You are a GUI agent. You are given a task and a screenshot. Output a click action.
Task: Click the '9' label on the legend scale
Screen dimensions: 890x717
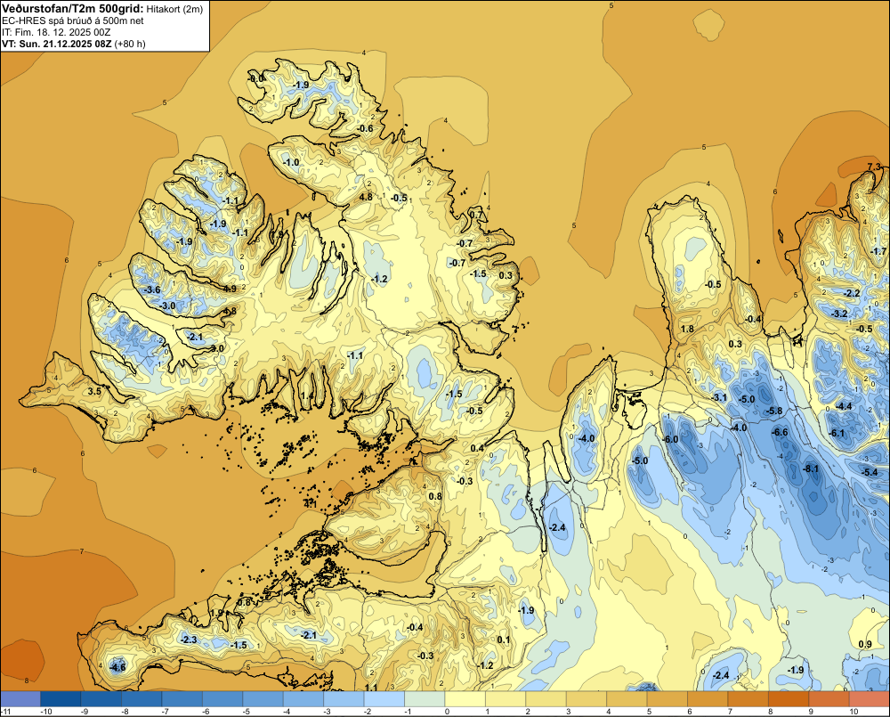tap(811, 712)
